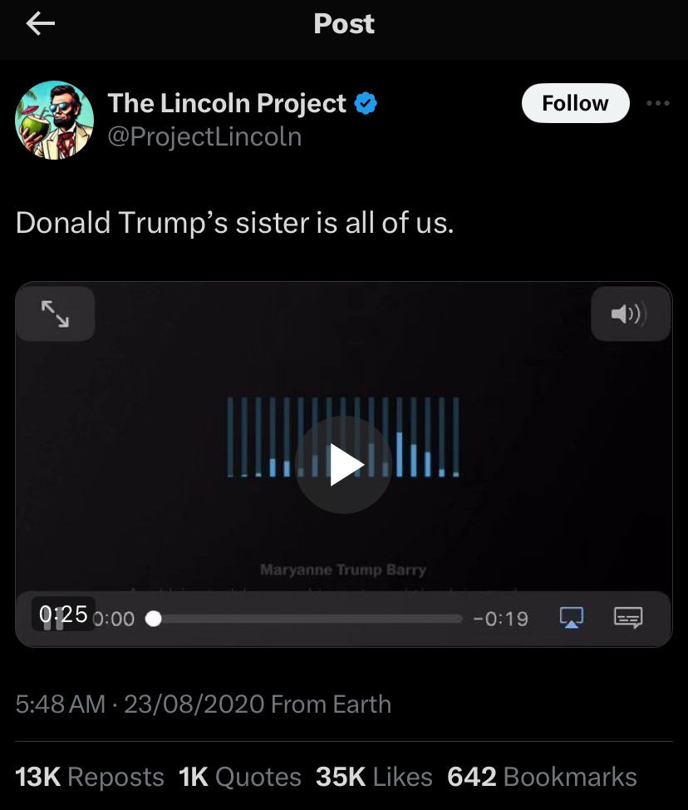Open the three-dot more options menu
The image size is (688, 810).
pyautogui.click(x=657, y=103)
